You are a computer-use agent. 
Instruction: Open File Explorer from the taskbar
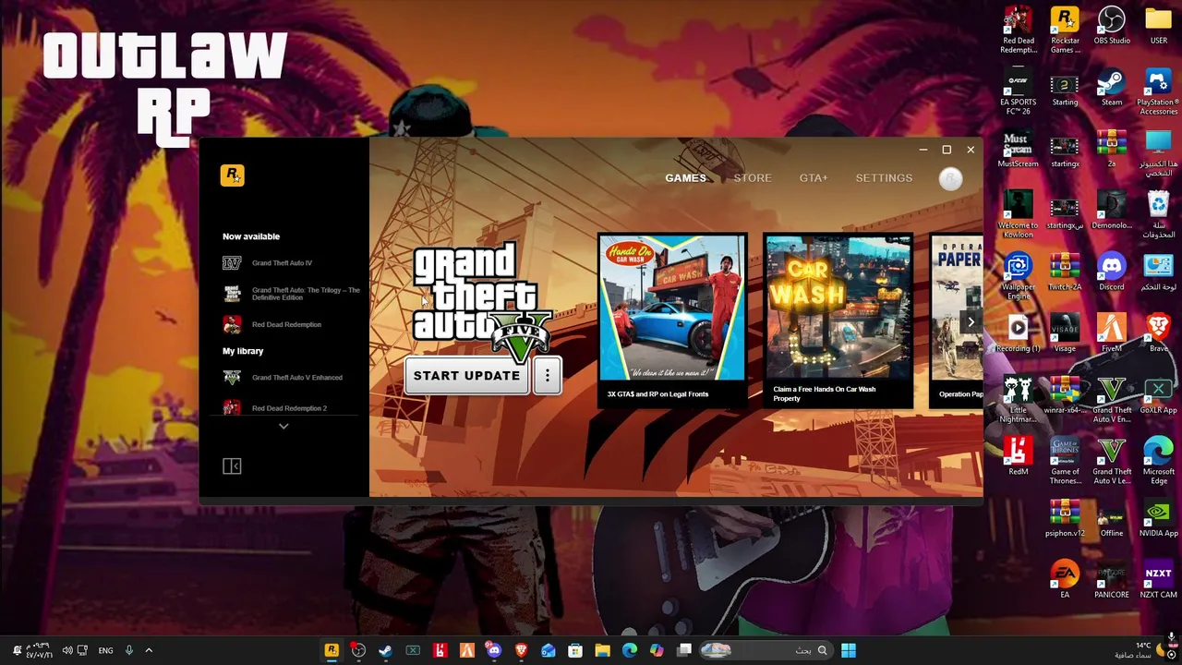(x=602, y=650)
